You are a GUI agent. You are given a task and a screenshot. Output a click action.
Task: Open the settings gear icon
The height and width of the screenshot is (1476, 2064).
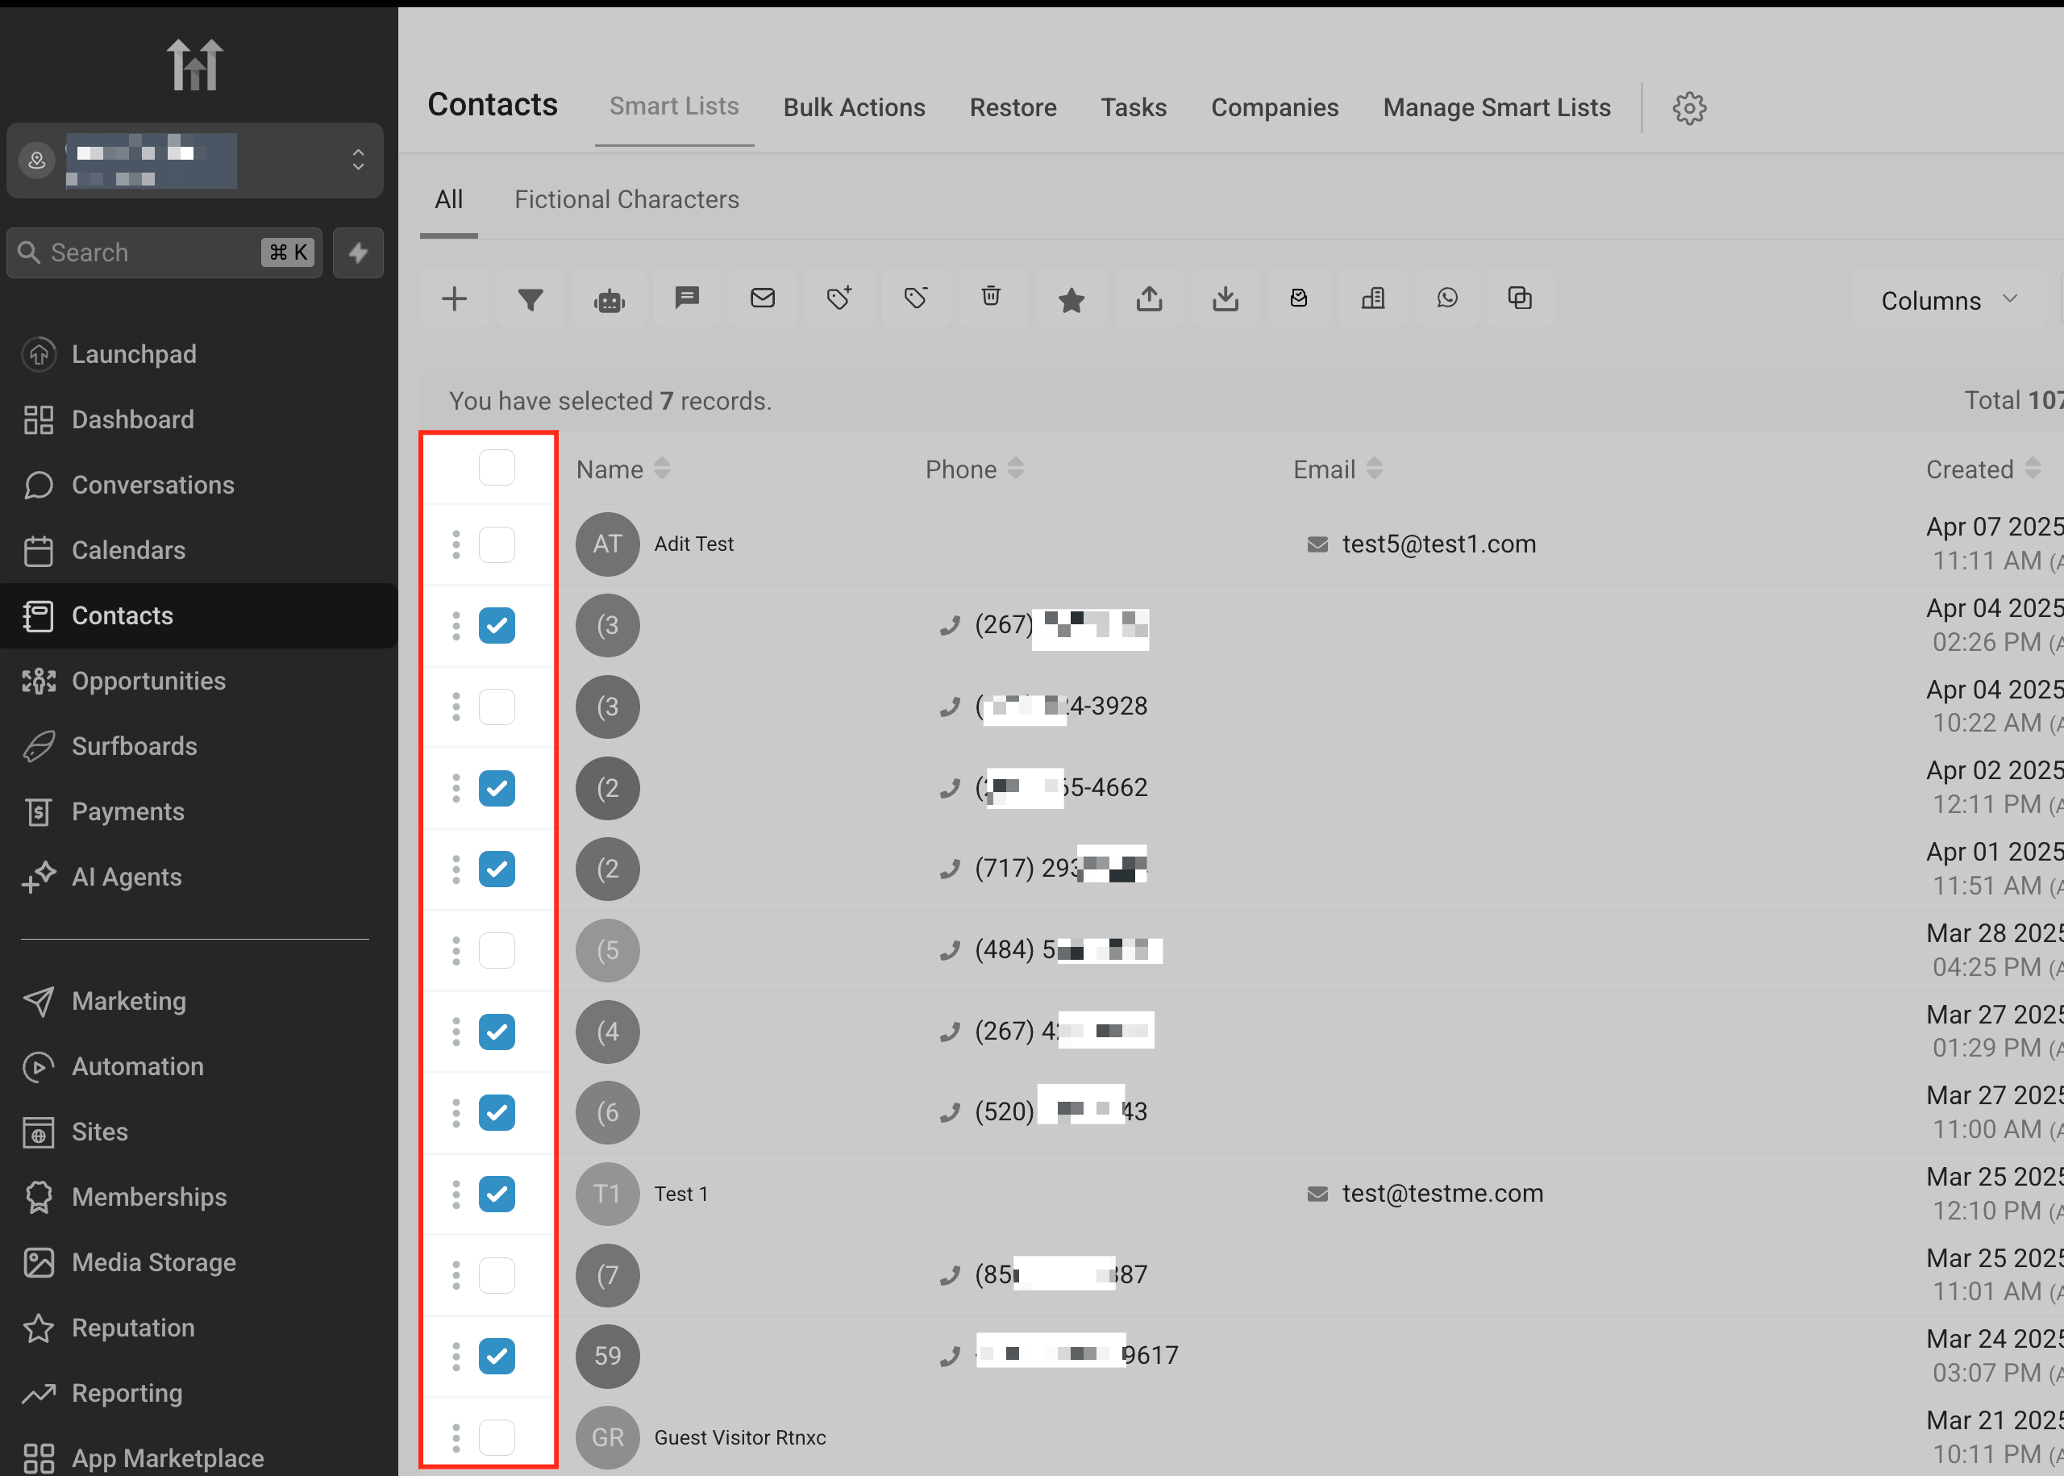[1689, 108]
